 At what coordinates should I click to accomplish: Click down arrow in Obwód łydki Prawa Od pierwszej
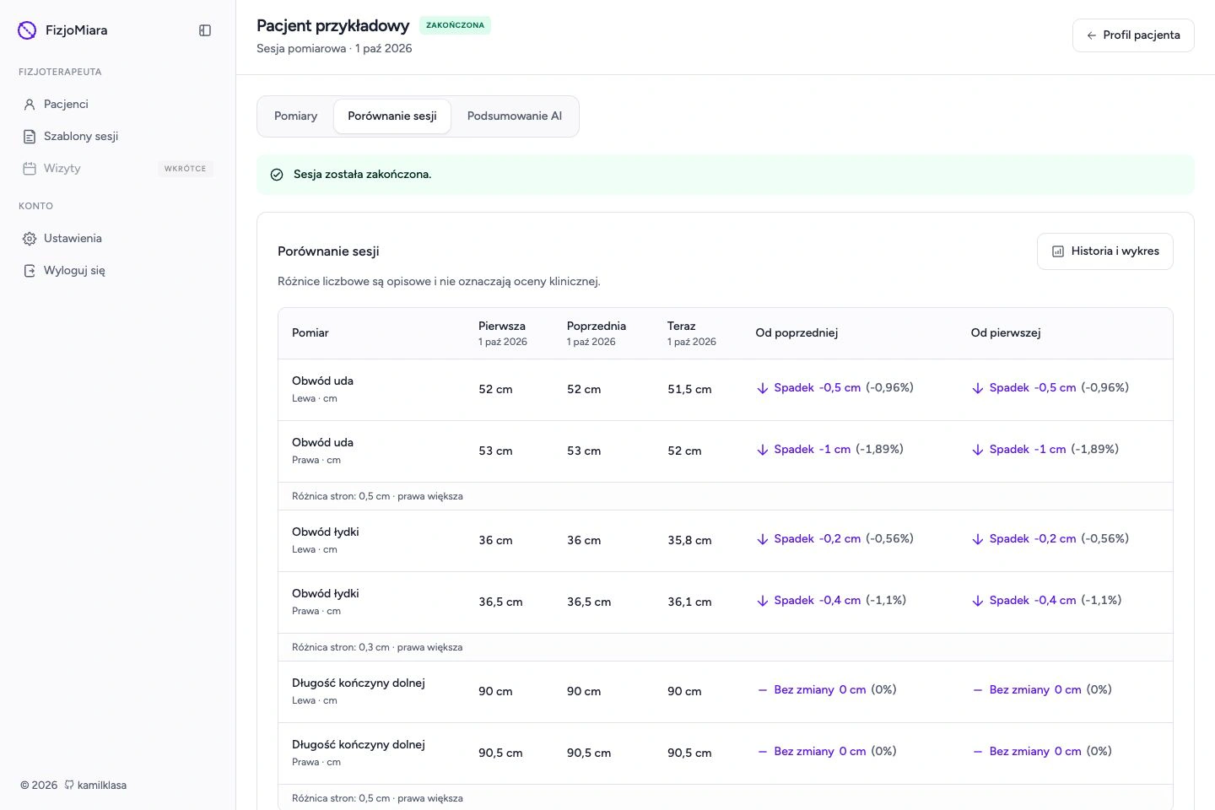point(978,601)
